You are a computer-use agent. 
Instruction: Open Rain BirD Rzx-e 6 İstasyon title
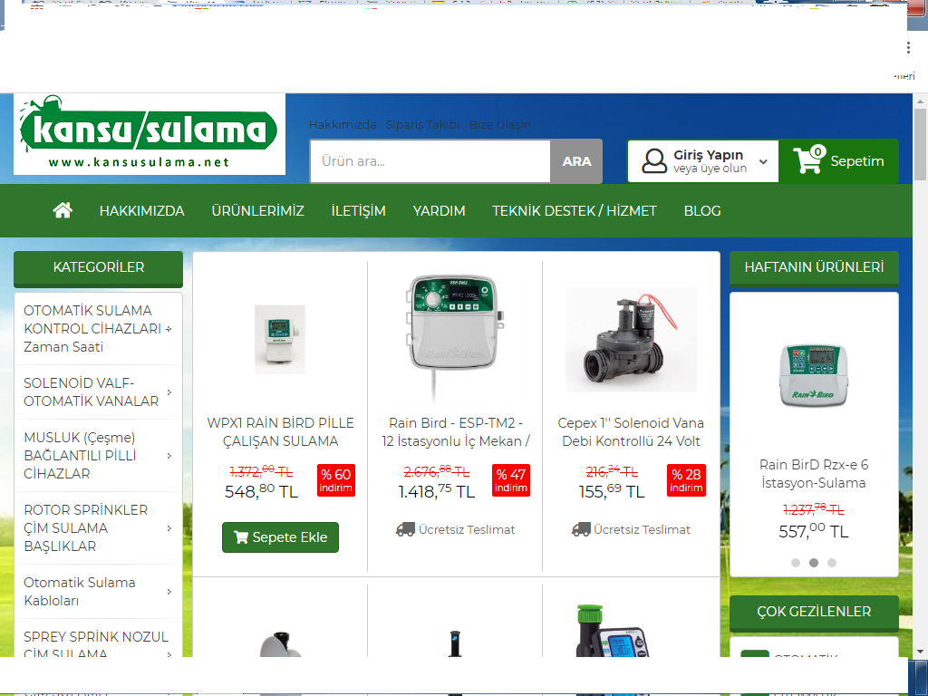(814, 473)
